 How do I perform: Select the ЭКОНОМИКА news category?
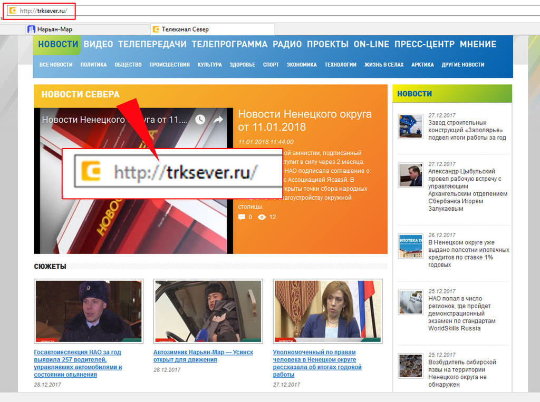coord(302,65)
